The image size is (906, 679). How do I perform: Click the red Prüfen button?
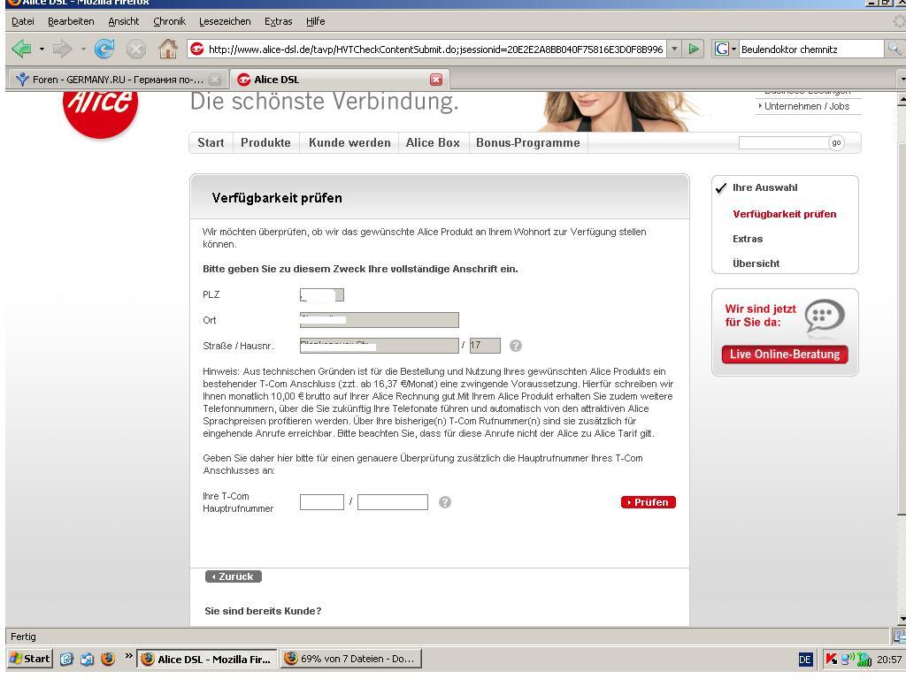point(649,502)
